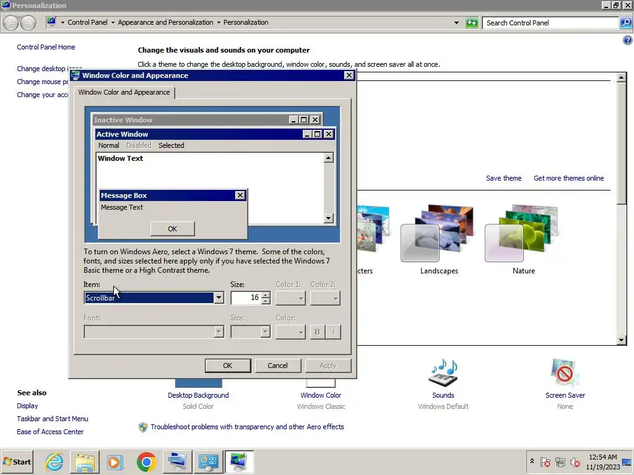
Task: Click the Control Panel breadcrumb
Action: coord(87,23)
